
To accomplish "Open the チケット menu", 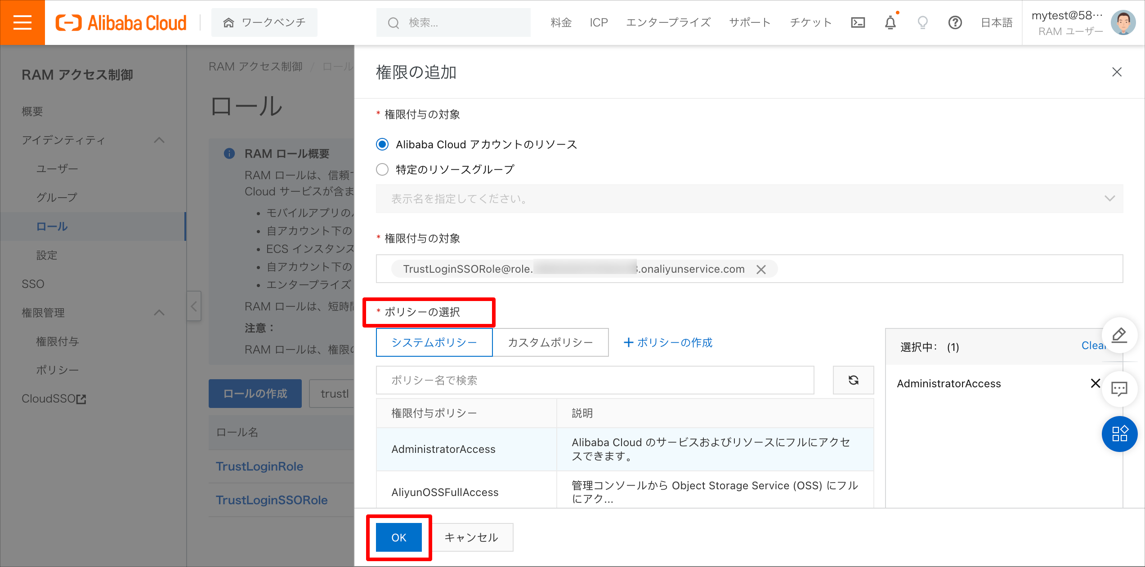I will pyautogui.click(x=811, y=22).
